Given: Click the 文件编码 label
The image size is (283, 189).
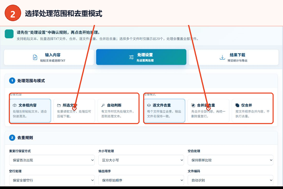Looking at the screenshot, I should (194, 171).
